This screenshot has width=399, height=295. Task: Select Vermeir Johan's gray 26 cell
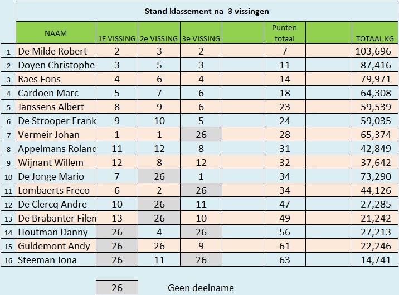click(201, 134)
